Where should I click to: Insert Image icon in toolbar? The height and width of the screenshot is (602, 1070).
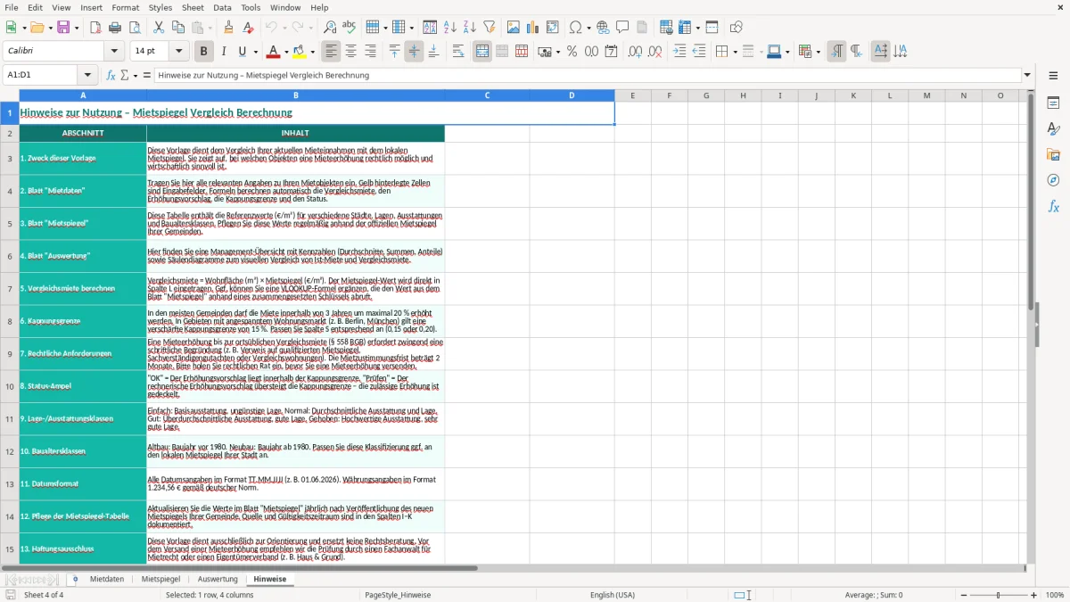(514, 28)
